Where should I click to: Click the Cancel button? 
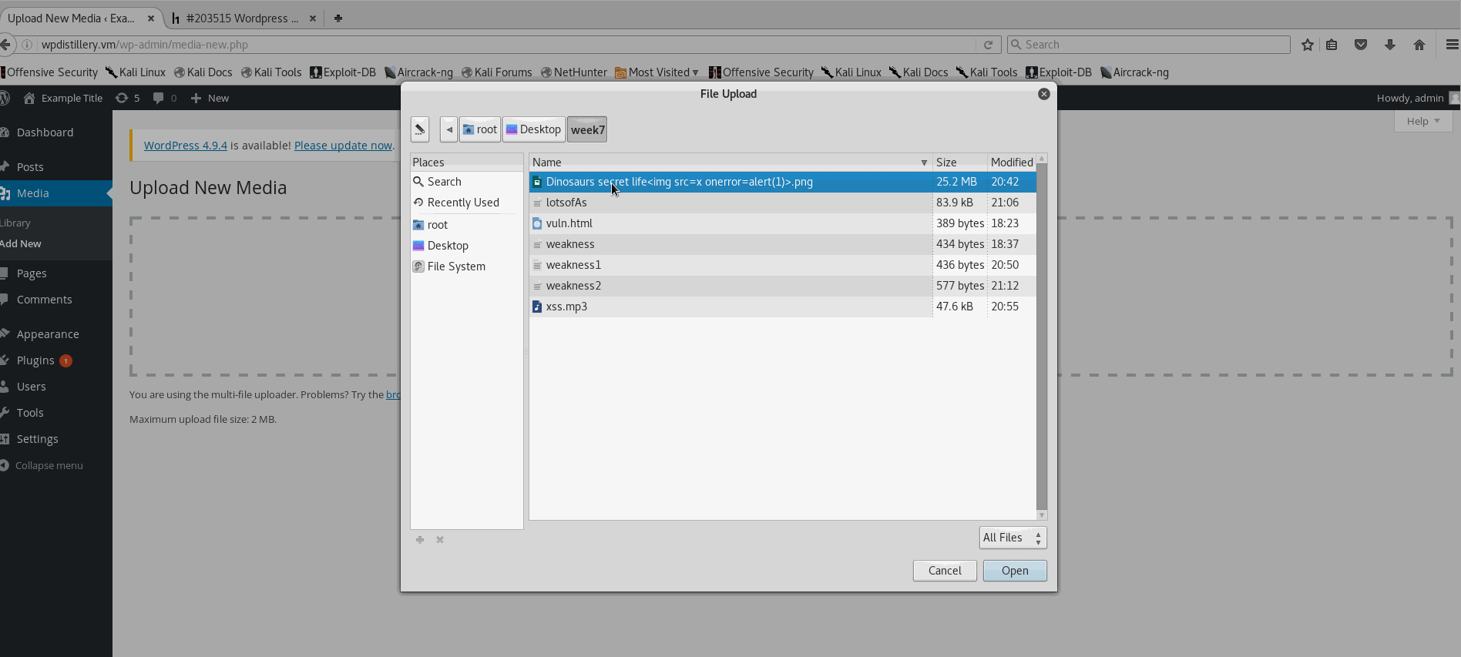click(945, 571)
